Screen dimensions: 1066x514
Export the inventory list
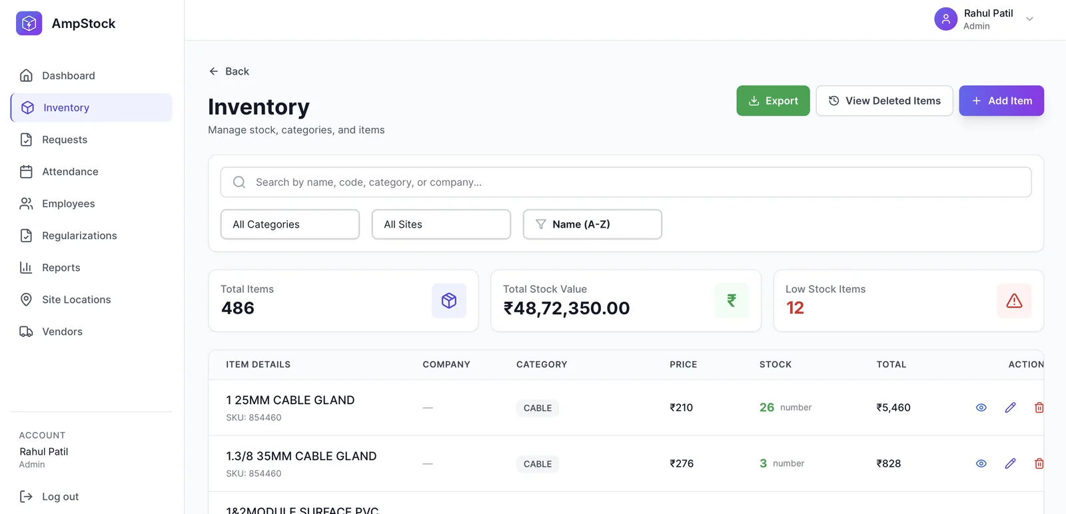point(773,101)
